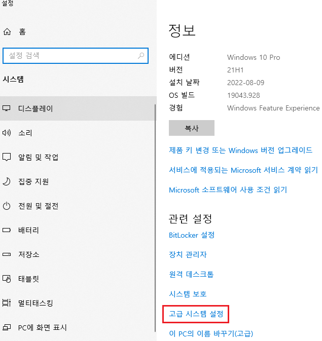Click the PC에 화면 표시 projection icon

coord(7,327)
